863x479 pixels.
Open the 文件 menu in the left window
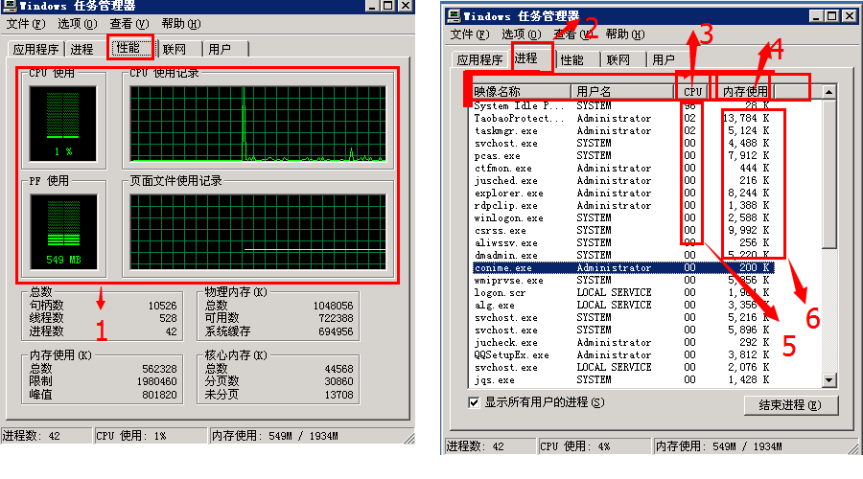(x=26, y=23)
